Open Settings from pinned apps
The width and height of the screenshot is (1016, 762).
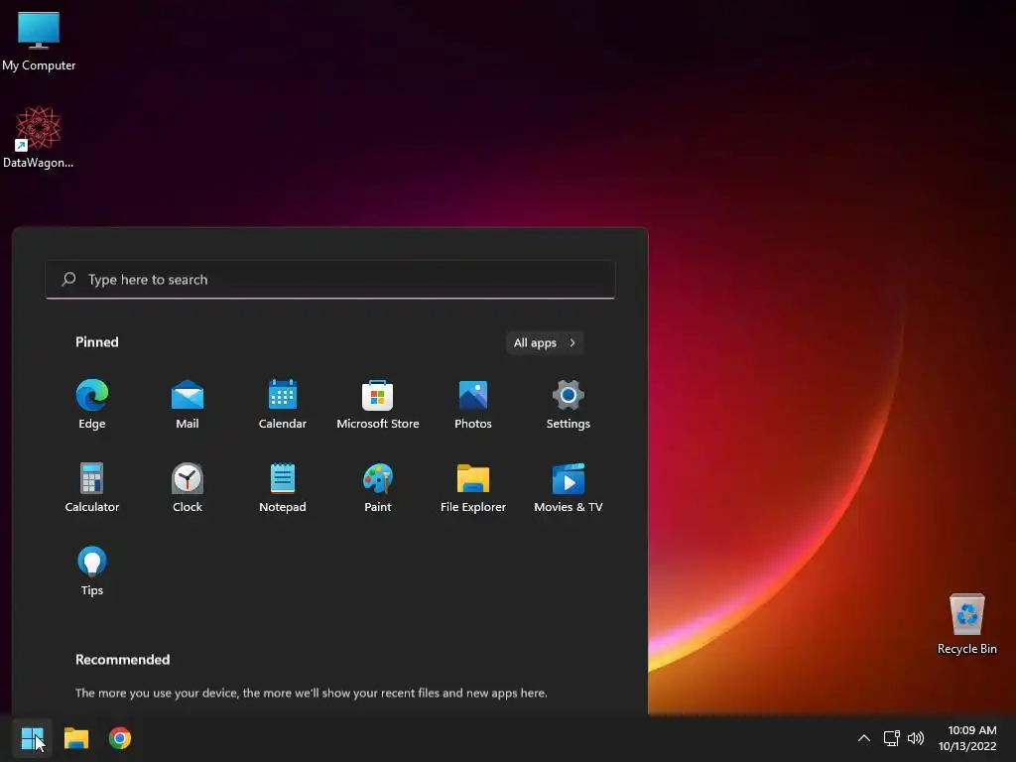[x=569, y=405]
